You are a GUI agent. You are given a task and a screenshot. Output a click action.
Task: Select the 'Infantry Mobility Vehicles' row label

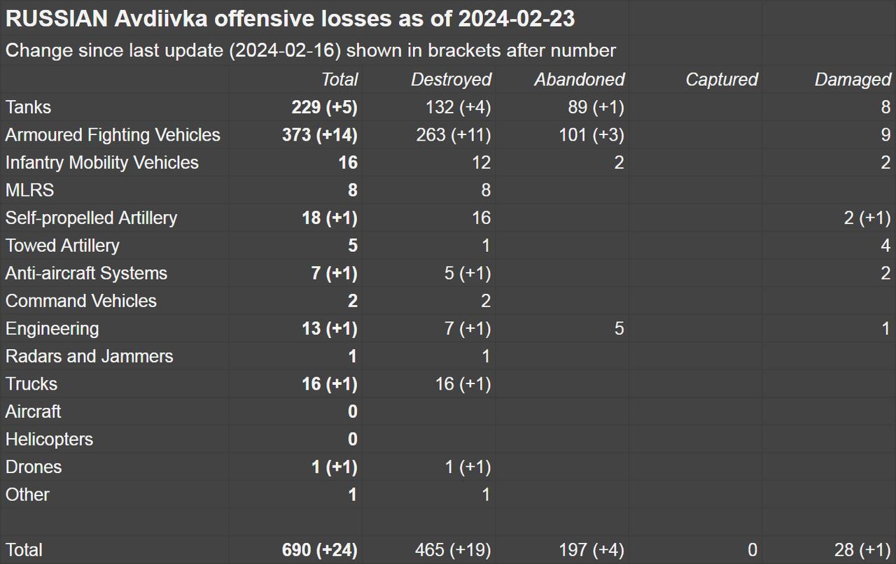[102, 162]
